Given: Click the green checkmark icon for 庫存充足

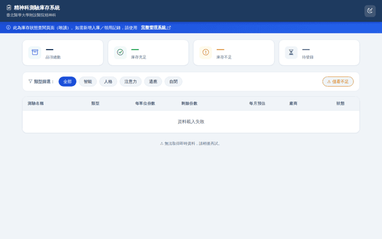Looking at the screenshot, I should click(x=120, y=53).
